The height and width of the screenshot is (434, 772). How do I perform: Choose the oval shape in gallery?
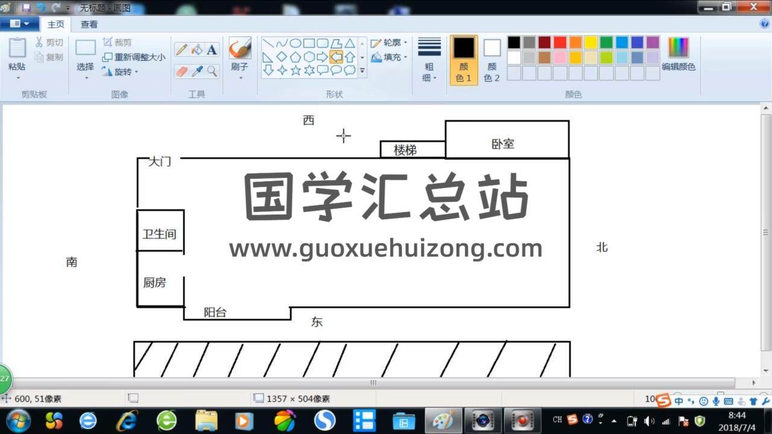296,43
